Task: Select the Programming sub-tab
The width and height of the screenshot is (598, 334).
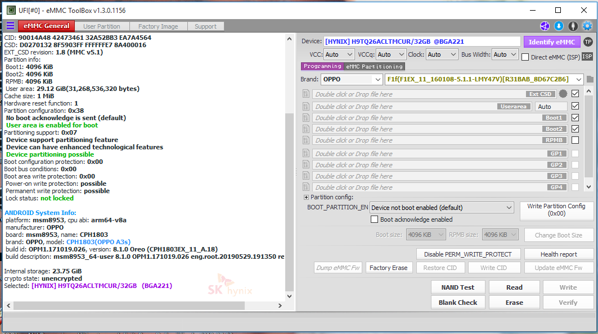Action: click(322, 66)
